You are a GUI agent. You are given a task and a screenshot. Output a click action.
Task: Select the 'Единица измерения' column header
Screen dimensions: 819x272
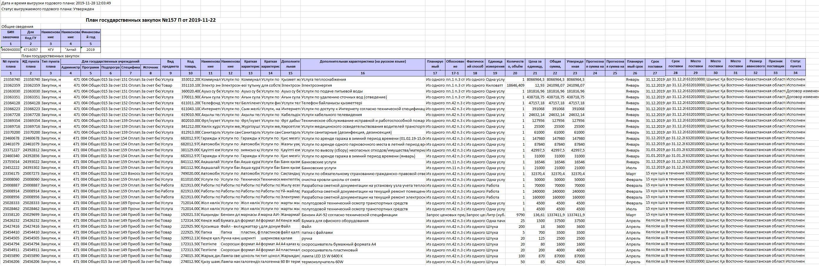tap(495, 64)
